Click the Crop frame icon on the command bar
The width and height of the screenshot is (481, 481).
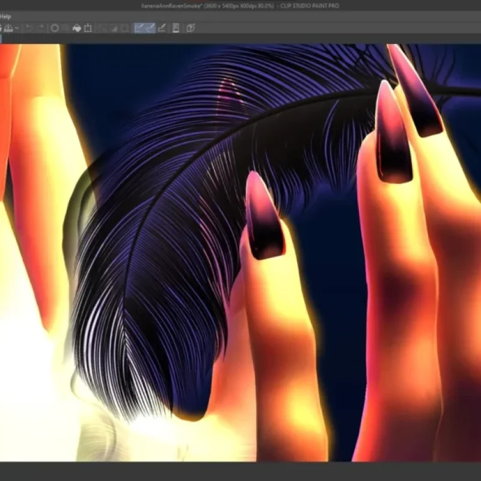pos(88,26)
